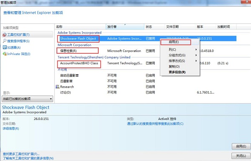Click the Tencent Technology(S... publisher cell

(x=125, y=63)
